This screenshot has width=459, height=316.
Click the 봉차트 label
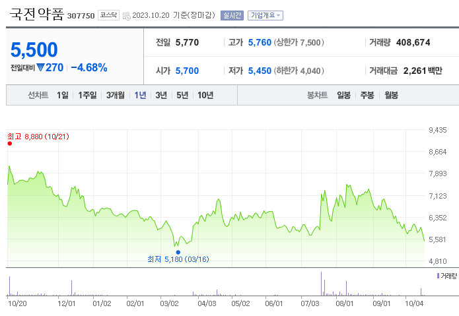[317, 95]
